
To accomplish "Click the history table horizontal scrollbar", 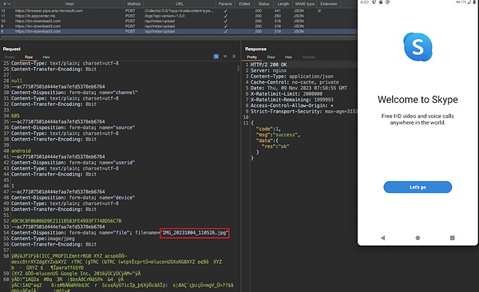I will (x=178, y=37).
